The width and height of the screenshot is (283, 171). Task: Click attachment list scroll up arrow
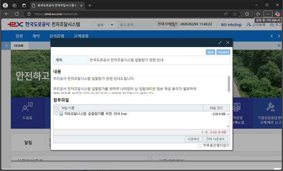click(x=228, y=114)
